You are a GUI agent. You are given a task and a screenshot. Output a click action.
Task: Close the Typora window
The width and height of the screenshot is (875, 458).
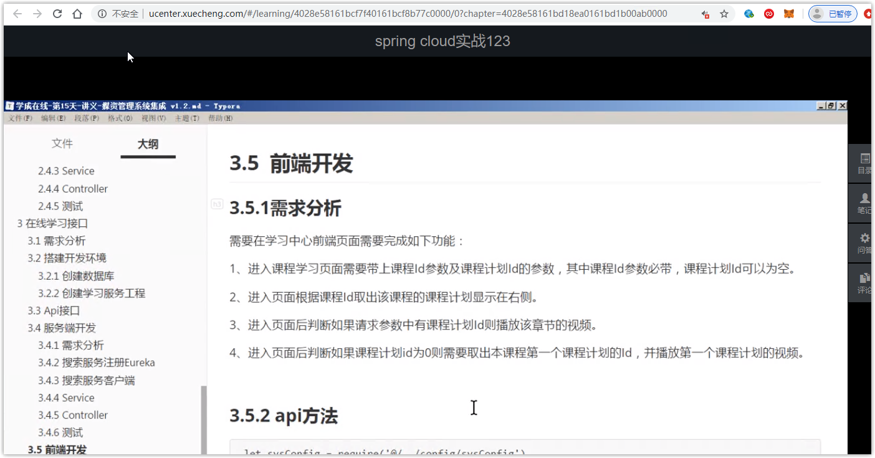pos(842,106)
